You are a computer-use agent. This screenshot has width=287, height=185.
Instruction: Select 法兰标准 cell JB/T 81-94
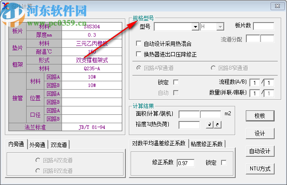[92, 127]
